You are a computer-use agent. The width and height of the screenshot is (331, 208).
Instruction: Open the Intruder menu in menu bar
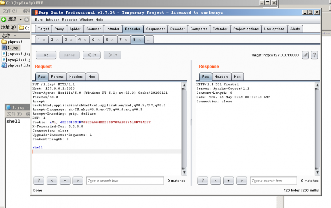(x=52, y=20)
